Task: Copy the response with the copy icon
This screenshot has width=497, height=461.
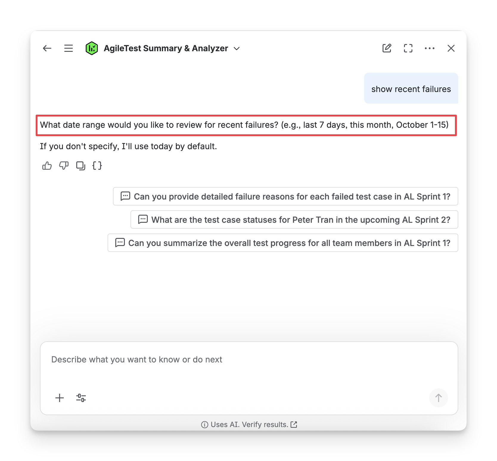Action: [x=80, y=166]
